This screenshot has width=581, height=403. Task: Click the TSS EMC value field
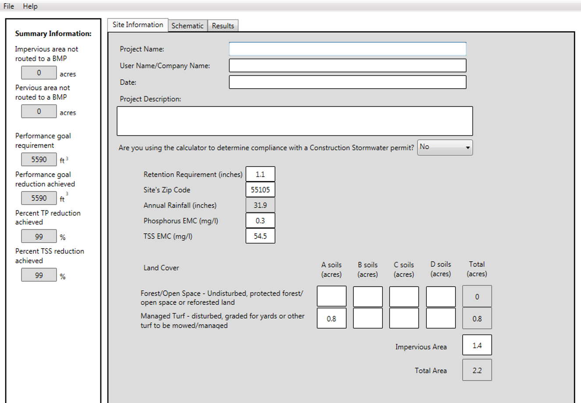tap(261, 236)
